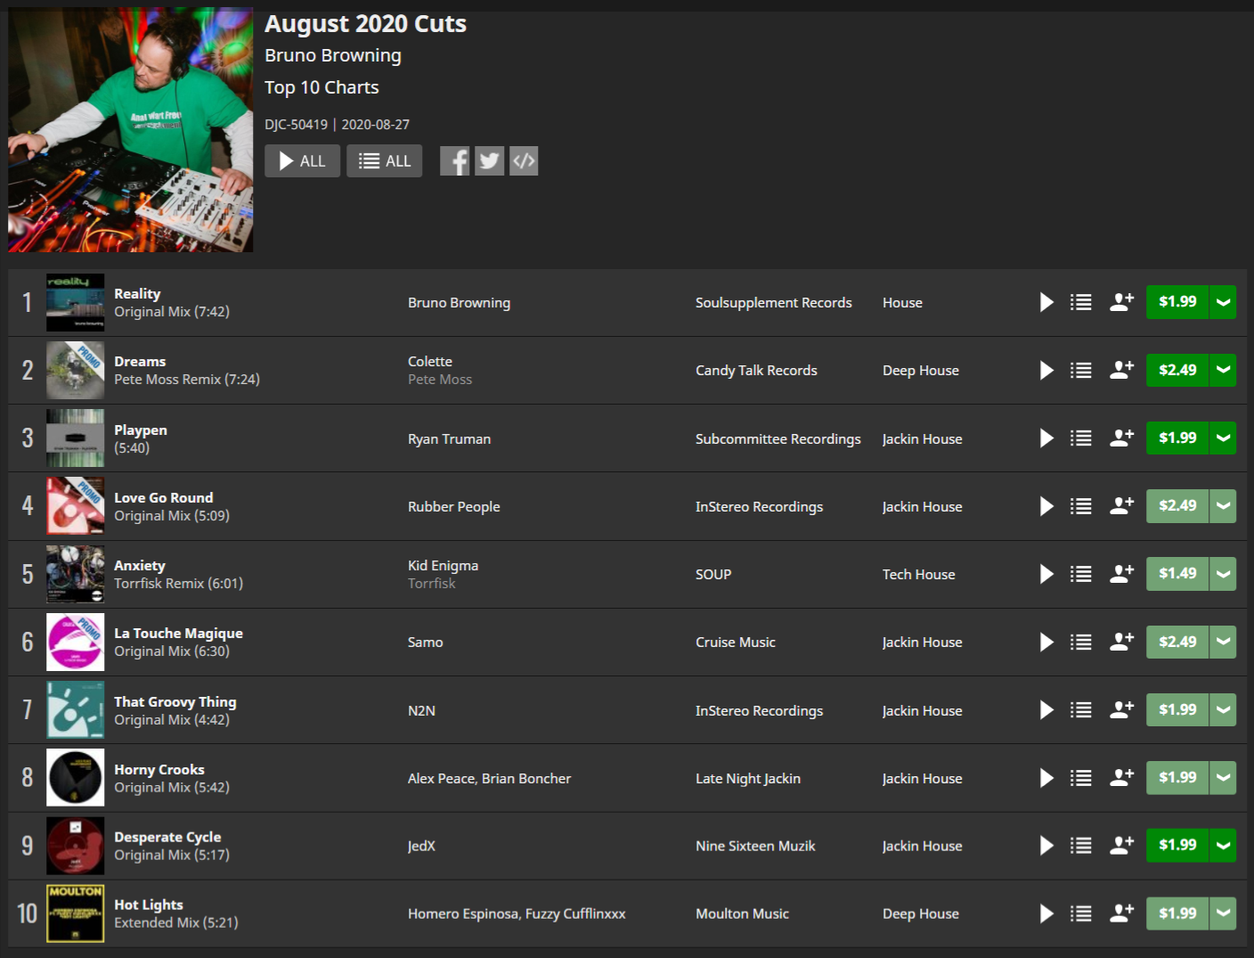Play all tracks in chart
Viewport: 1254px width, 958px height.
[x=302, y=161]
